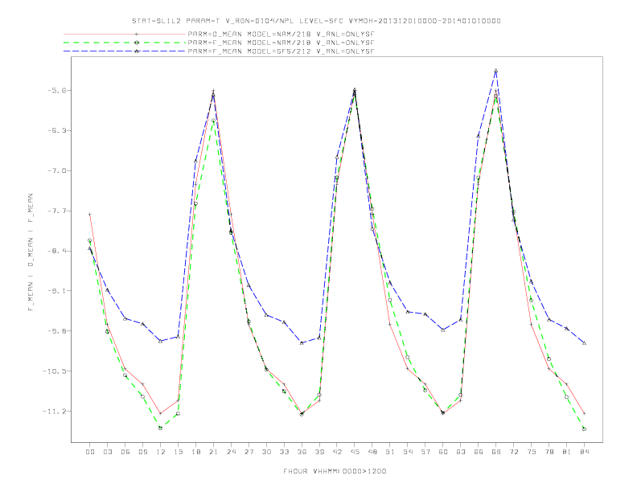This screenshot has height=492, width=637.
Task: Click y-axis tick label -10.5
Action: coord(54,371)
